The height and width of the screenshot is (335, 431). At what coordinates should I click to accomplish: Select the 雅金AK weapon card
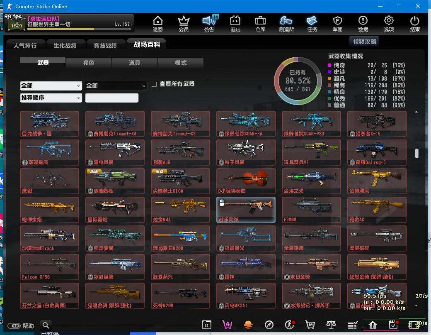pos(377,210)
